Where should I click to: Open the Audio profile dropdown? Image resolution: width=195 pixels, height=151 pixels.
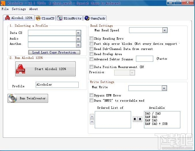point(78,39)
